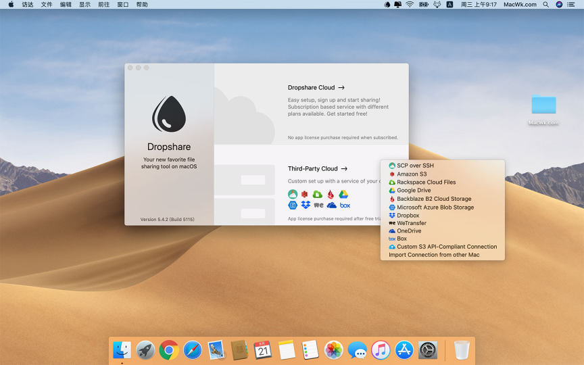584x365 pixels.
Task: Click the Azure Blob icon in the icon grid
Action: point(293,205)
